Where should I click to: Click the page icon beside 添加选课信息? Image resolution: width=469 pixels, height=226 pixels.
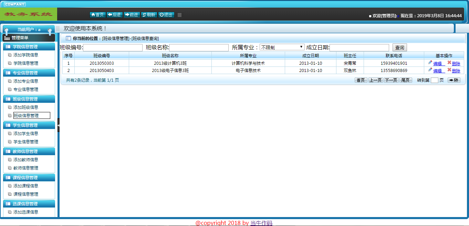pos(10,212)
